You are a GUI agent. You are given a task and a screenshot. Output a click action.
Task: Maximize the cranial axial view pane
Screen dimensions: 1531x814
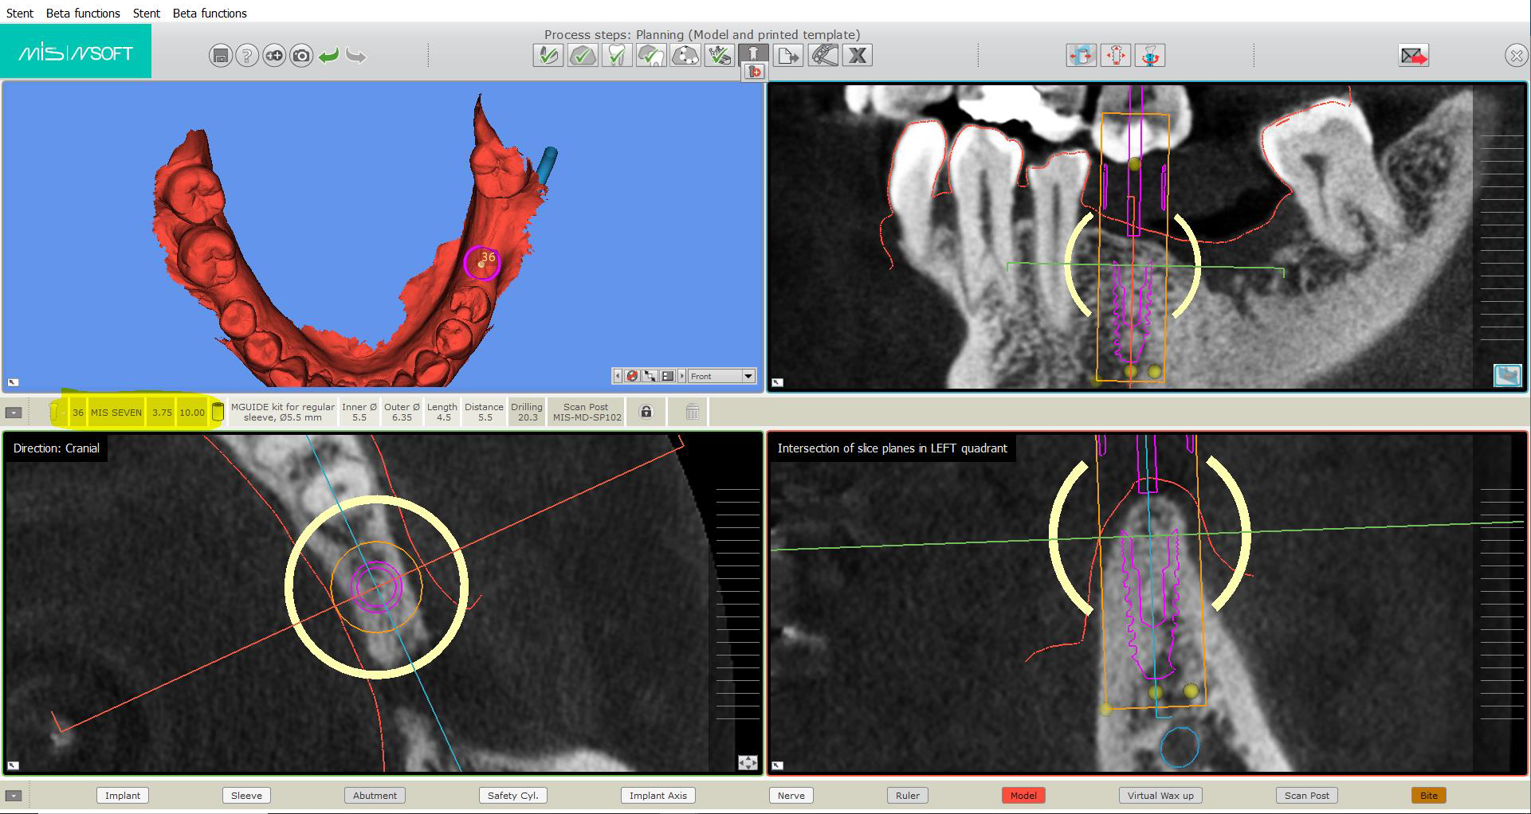tap(13, 765)
